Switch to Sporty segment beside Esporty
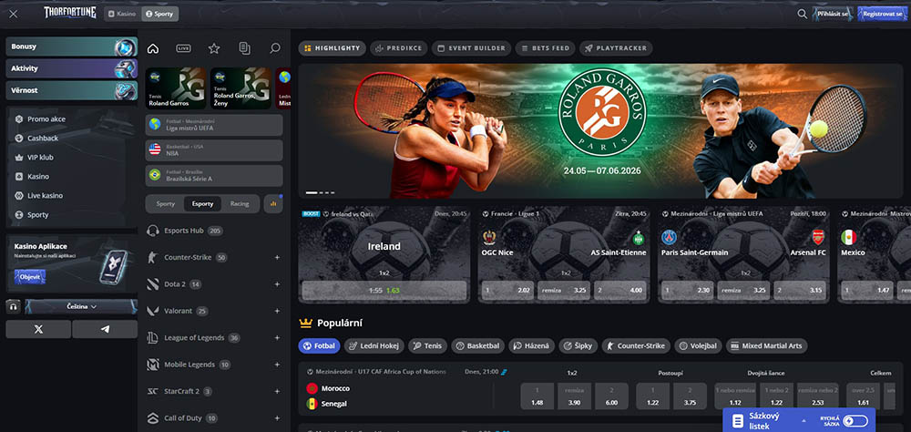The height and width of the screenshot is (432, 911). pyautogui.click(x=166, y=204)
